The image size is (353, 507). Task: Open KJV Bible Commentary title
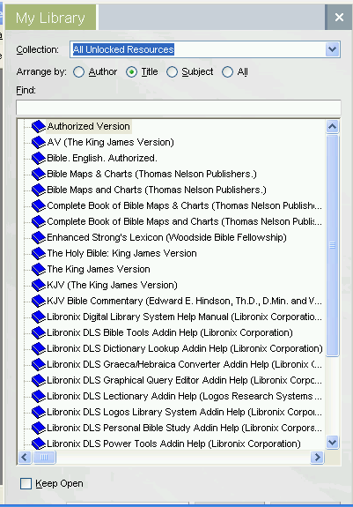[x=185, y=301]
